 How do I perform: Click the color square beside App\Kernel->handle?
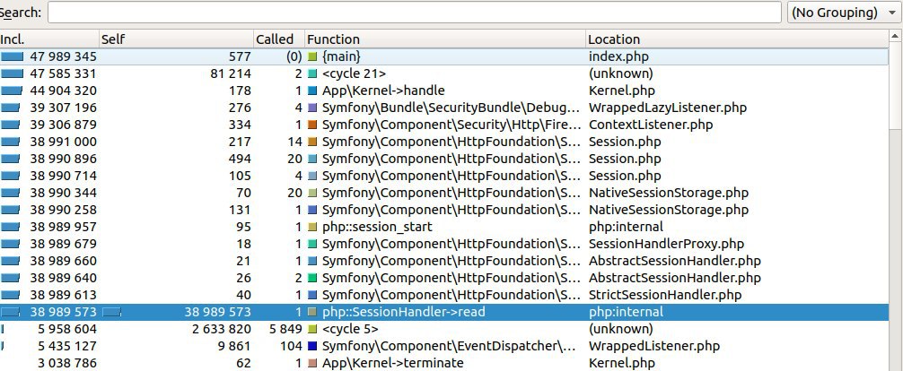(312, 91)
